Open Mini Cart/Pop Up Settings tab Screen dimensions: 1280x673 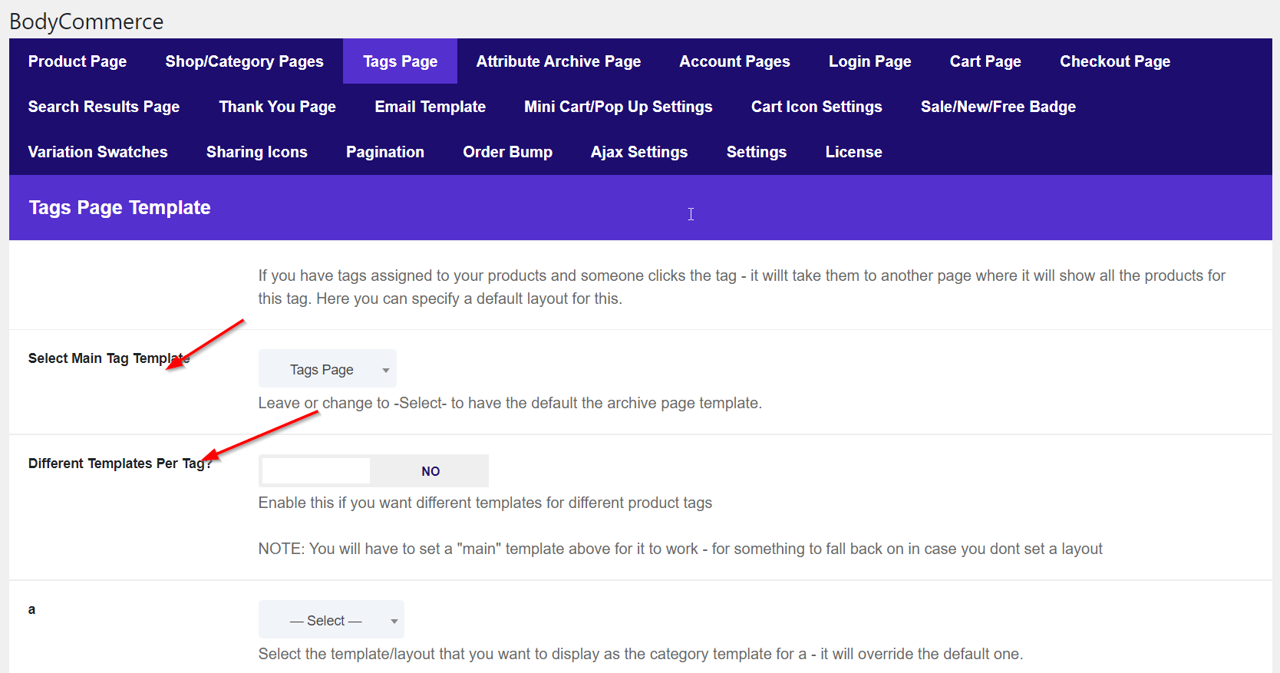point(618,107)
